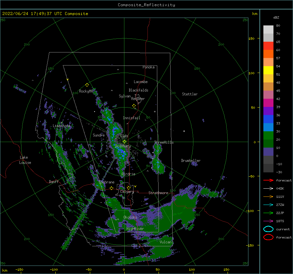Click the Lake Louise label
The height and width of the screenshot is (274, 293).
pyautogui.click(x=25, y=160)
